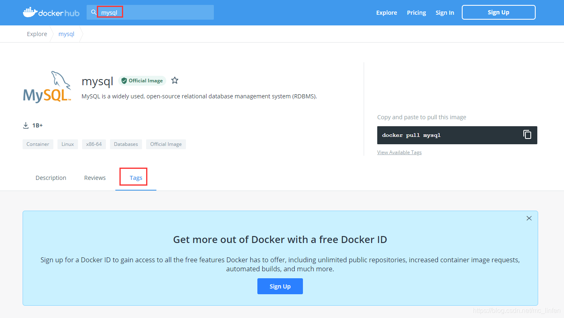Screen dimensions: 564x318
Task: Dismiss the Docker ID banner with the X
Action: coord(529,218)
